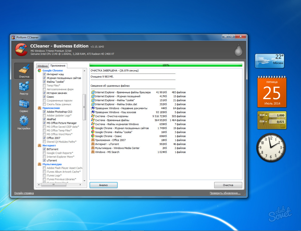Click the applications list vertical scrollbar
The width and height of the screenshot is (301, 231).
tap(84, 107)
